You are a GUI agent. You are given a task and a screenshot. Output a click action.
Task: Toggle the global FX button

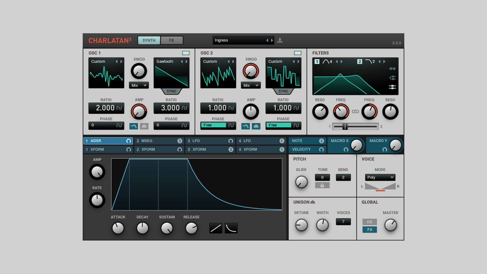[x=370, y=230]
